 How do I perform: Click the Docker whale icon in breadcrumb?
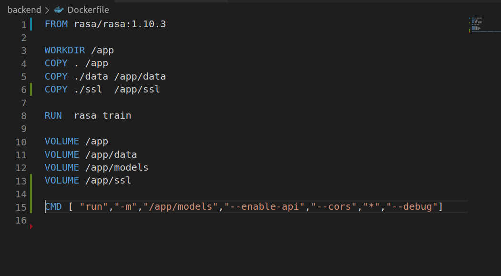coord(59,10)
